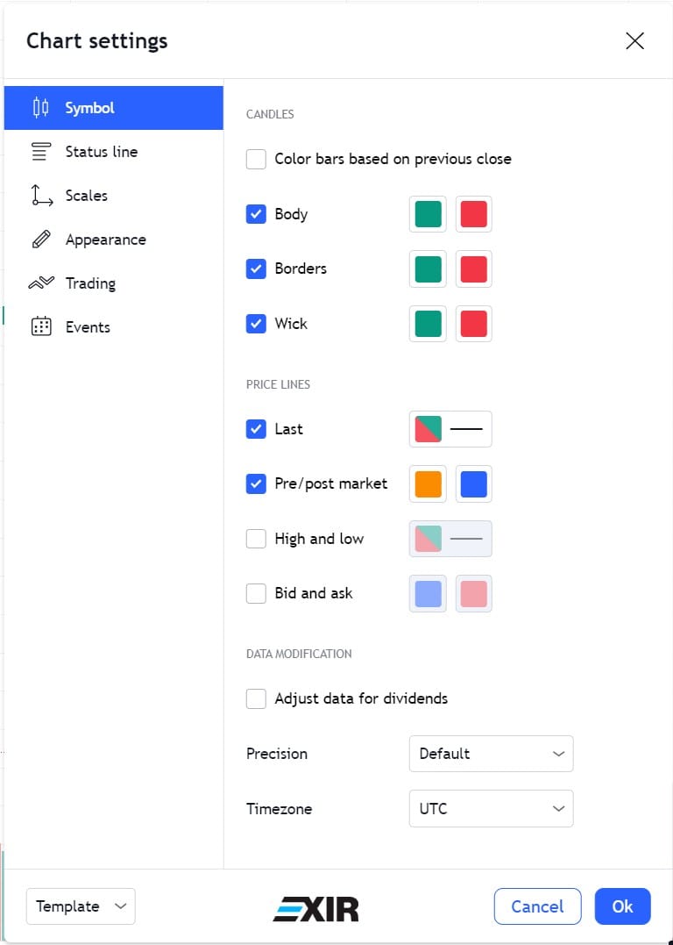Enable Color bars based on previous close
The width and height of the screenshot is (673, 945).
tap(256, 159)
